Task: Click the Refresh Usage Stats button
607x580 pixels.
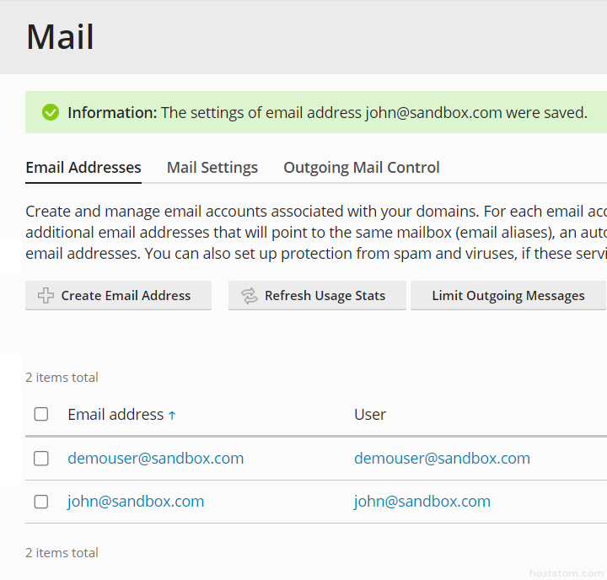Action: [317, 296]
